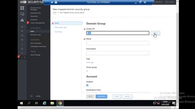Open Dynamic Group Templates in sidebar
Screen dimensions: 195x109
pos(36,9)
